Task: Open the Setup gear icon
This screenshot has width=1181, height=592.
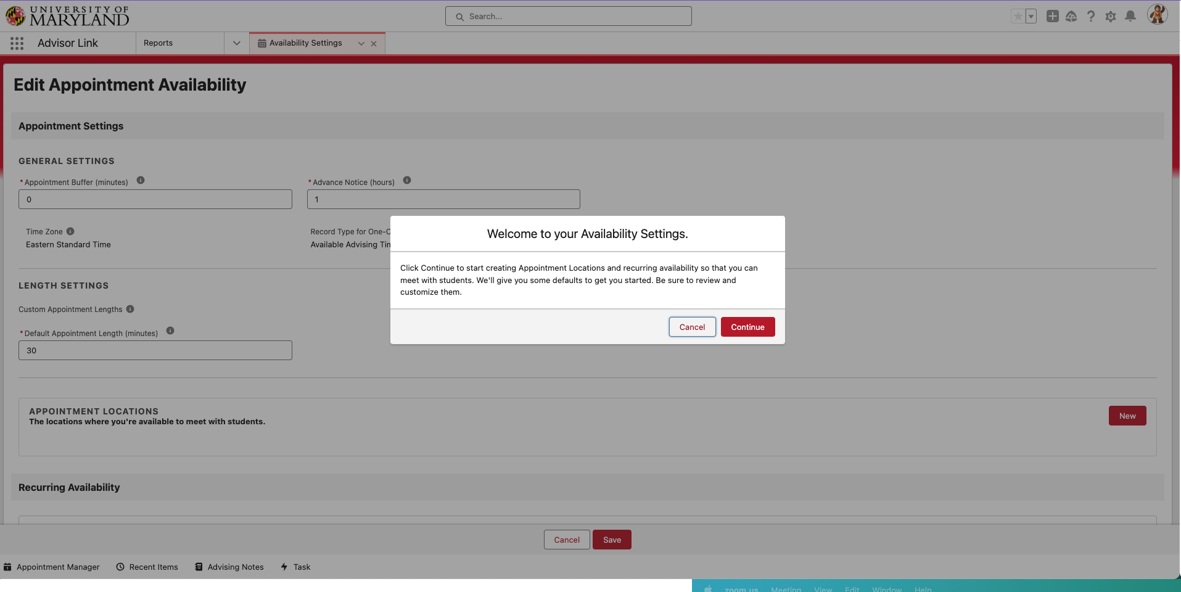Action: tap(1111, 16)
